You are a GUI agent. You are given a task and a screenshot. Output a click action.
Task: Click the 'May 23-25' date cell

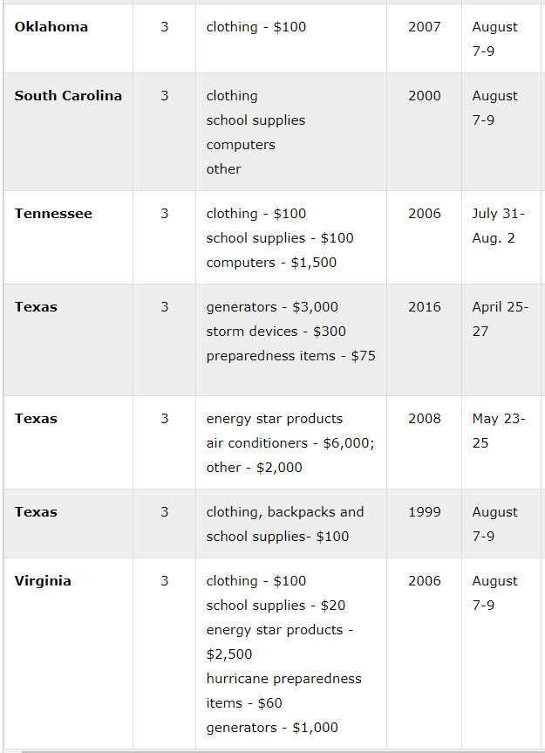(498, 431)
